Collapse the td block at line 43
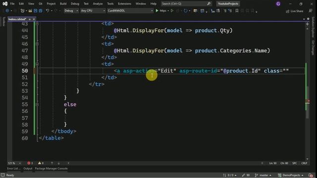This screenshot has width=317, height=178. pyautogui.click(x=37, y=24)
